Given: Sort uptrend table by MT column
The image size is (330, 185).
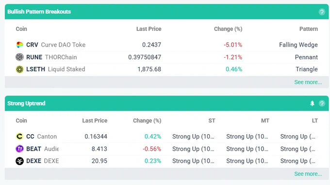Looking at the screenshot, I should [x=265, y=121].
